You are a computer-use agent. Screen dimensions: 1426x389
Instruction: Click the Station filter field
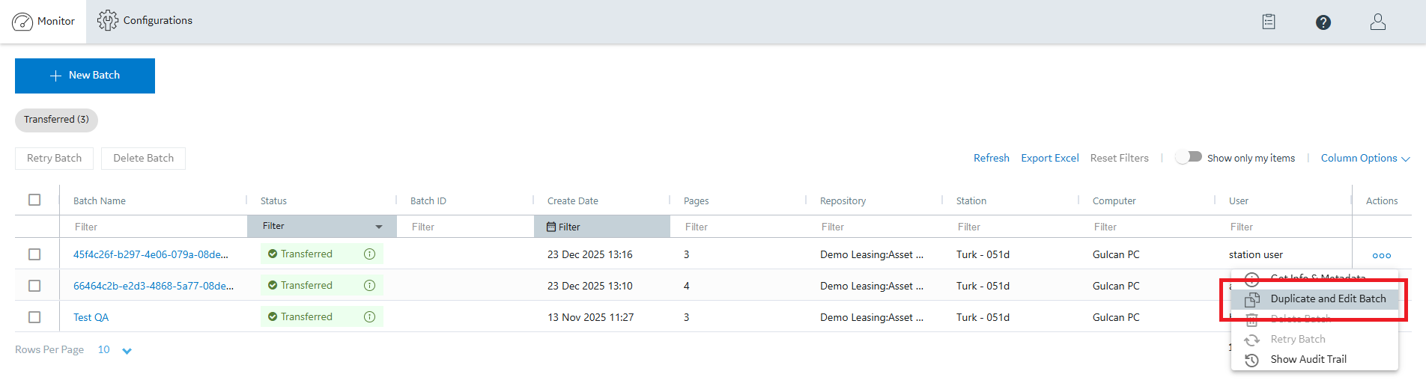(x=1010, y=227)
